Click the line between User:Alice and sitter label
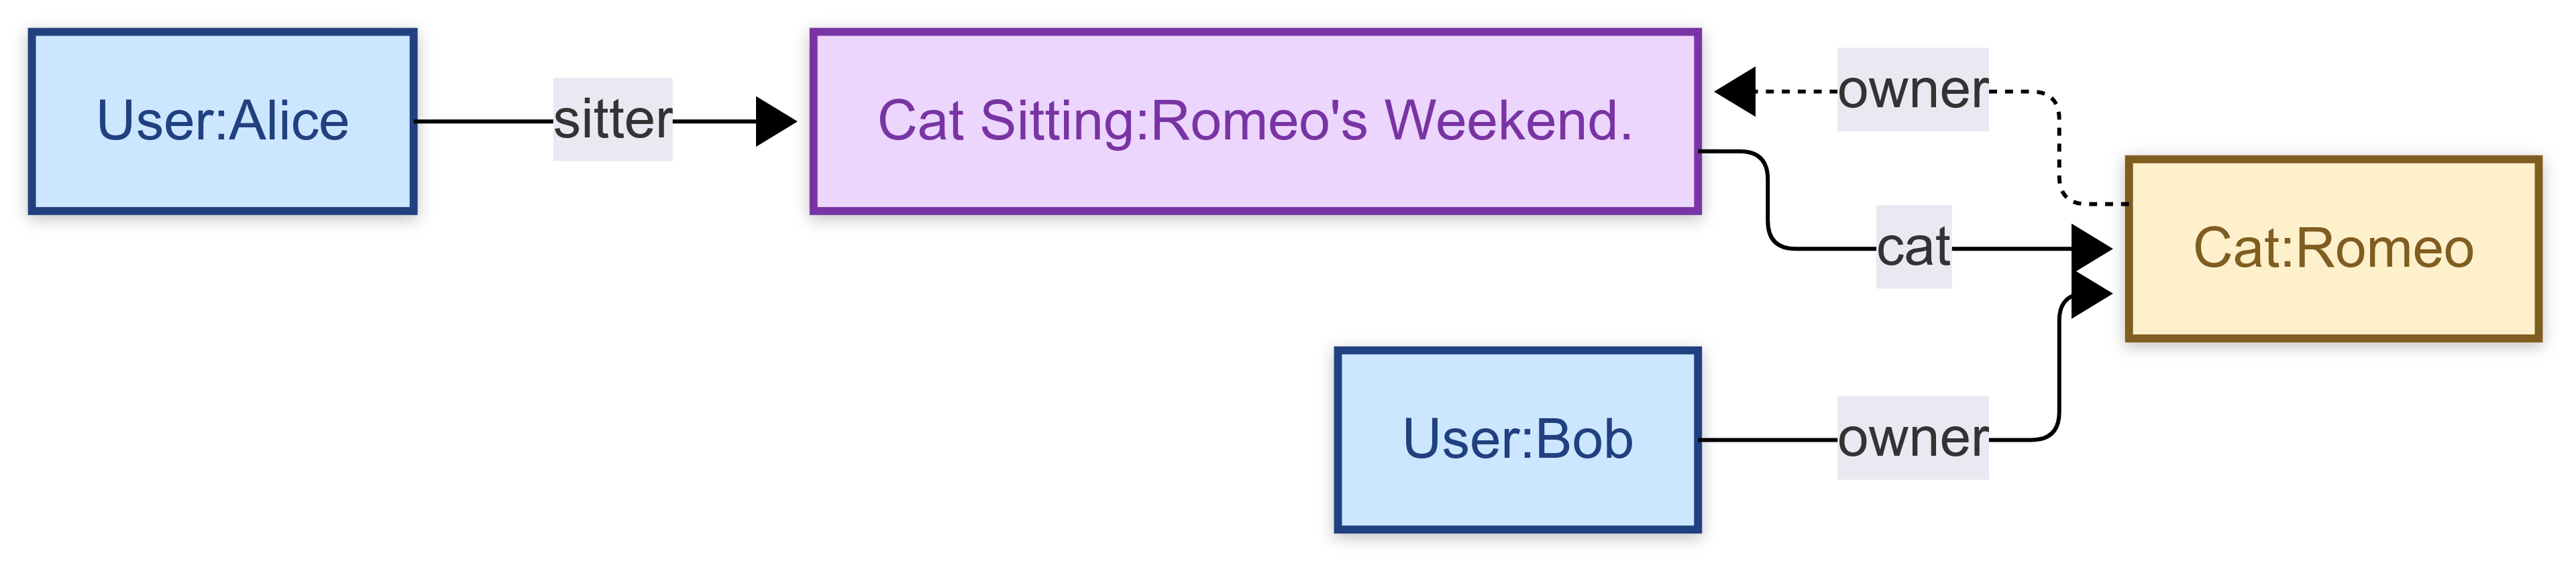This screenshot has height=563, width=2576. (484, 122)
